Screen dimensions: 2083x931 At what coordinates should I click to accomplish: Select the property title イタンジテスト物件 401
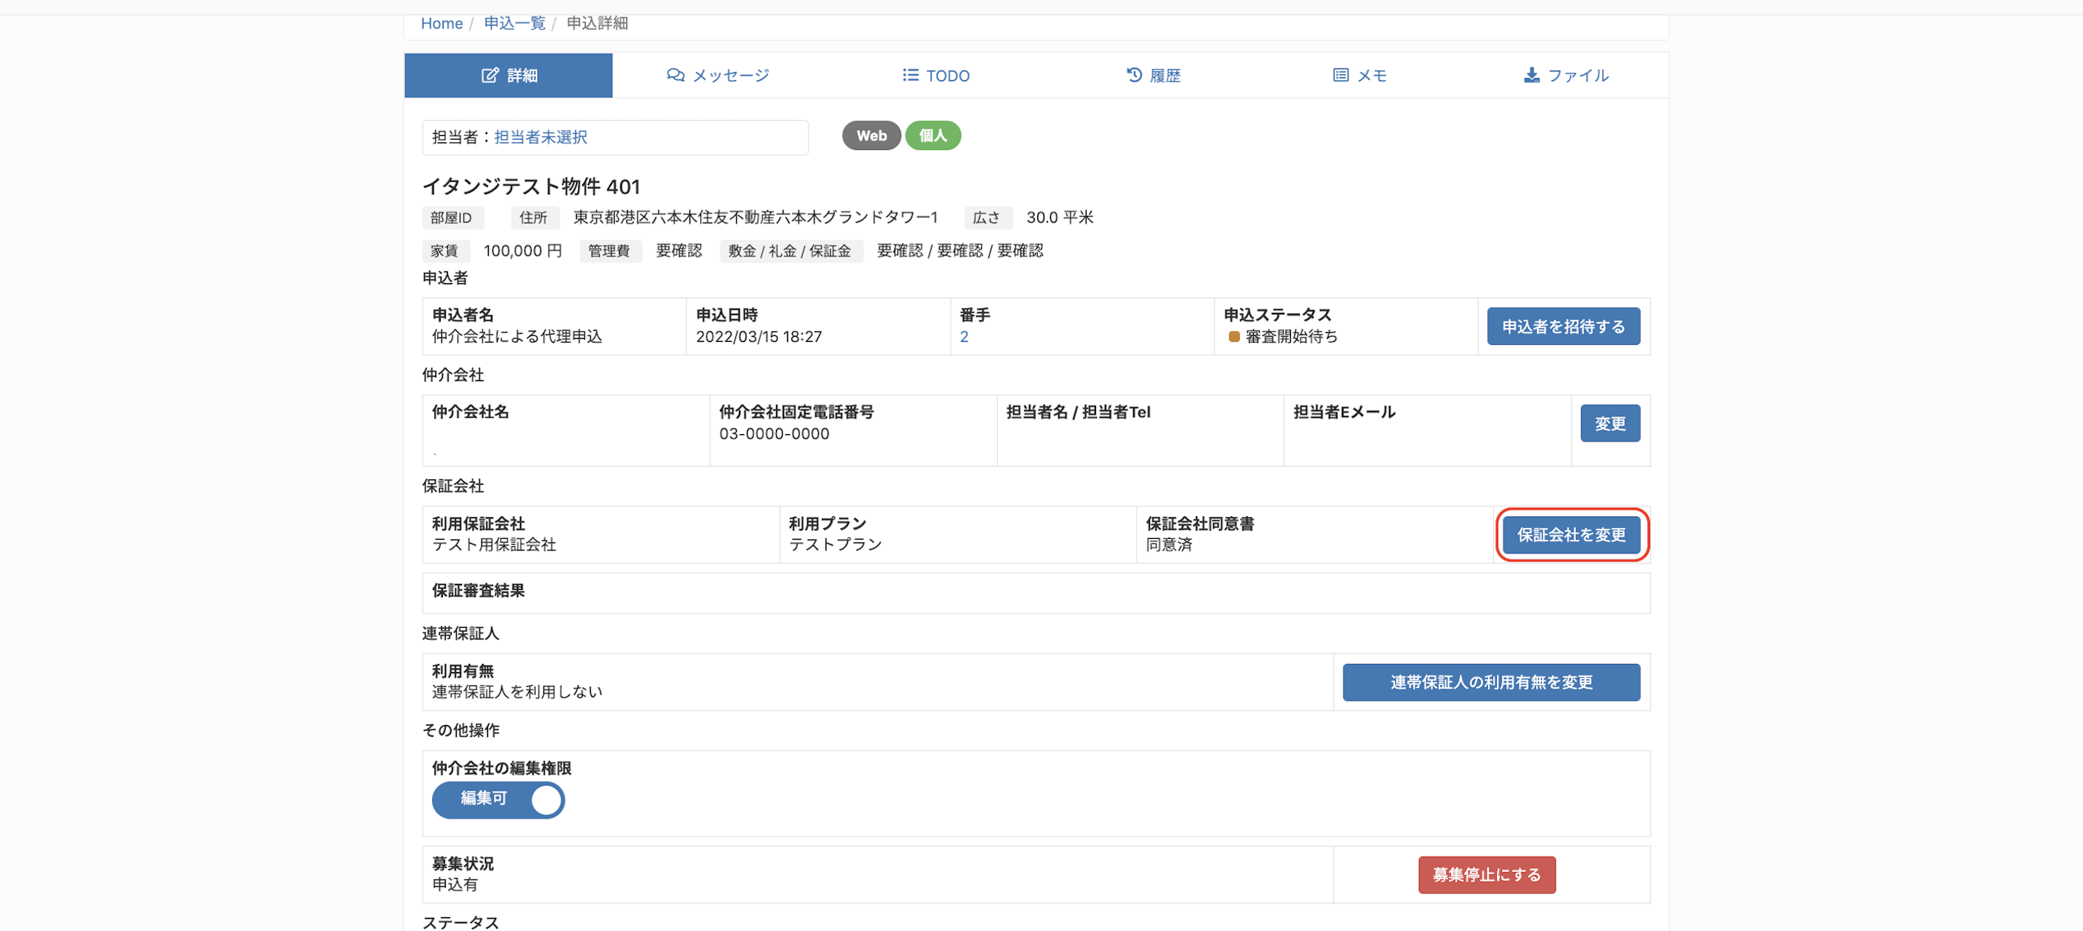pyautogui.click(x=530, y=187)
